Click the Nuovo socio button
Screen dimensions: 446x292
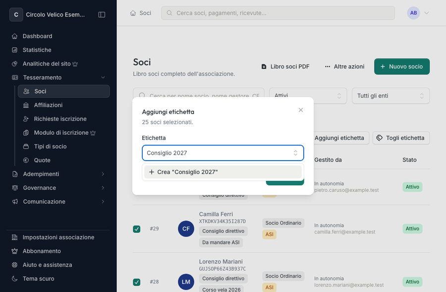(x=401, y=66)
